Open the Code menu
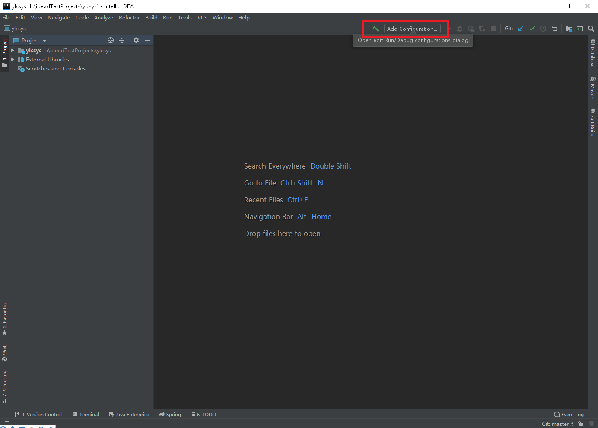The image size is (598, 428). pos(82,18)
